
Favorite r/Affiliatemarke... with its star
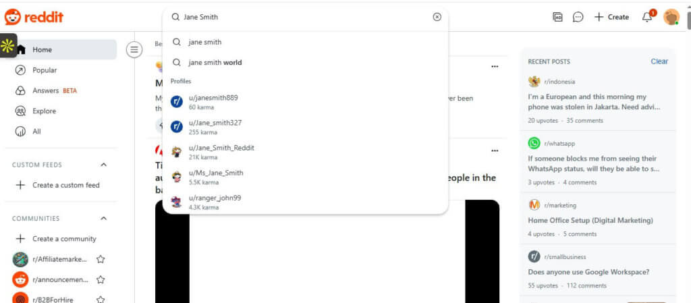click(101, 259)
